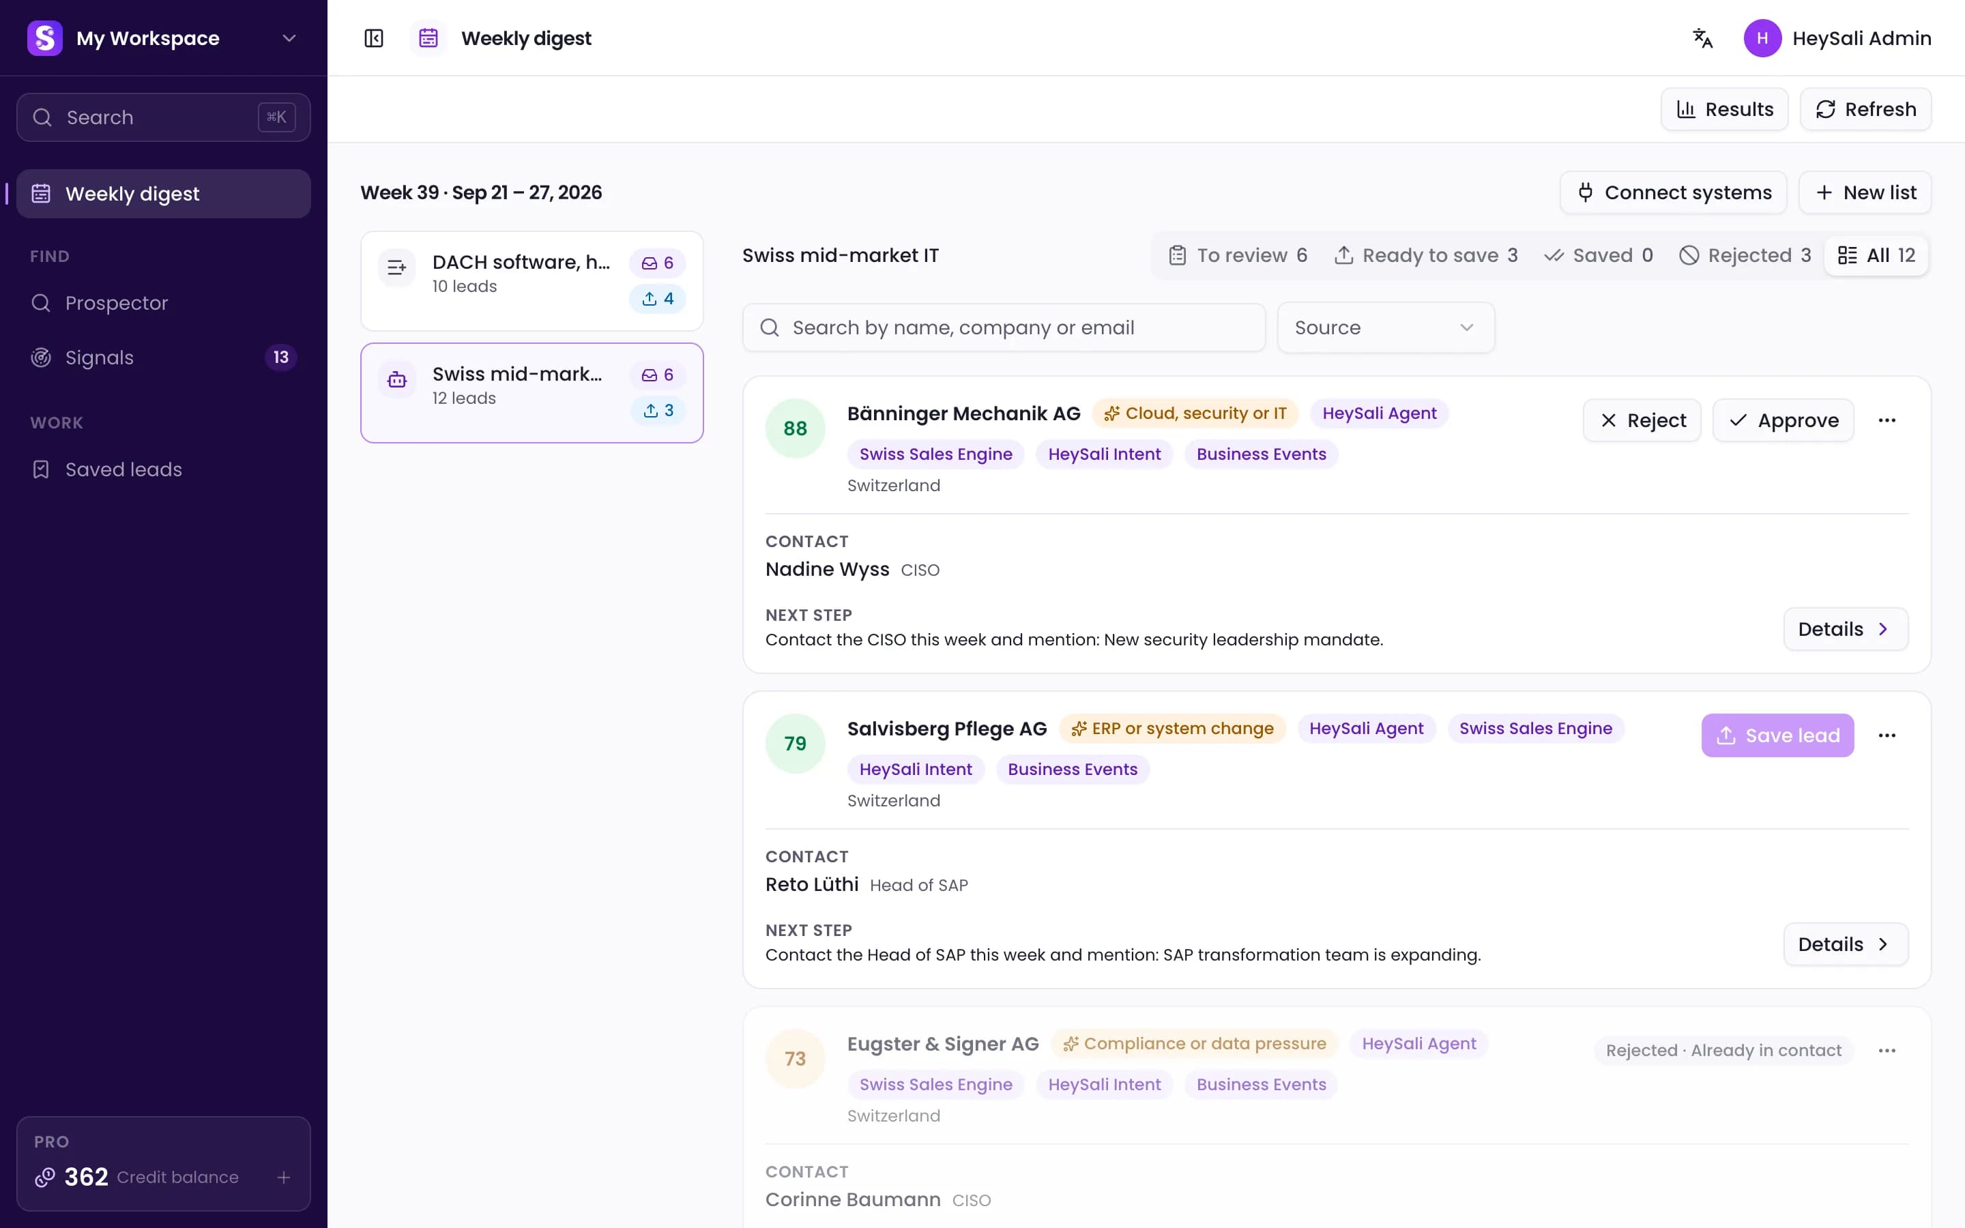Click the HeySali S logo
Viewport: 1965px width, 1228px height.
[x=44, y=38]
